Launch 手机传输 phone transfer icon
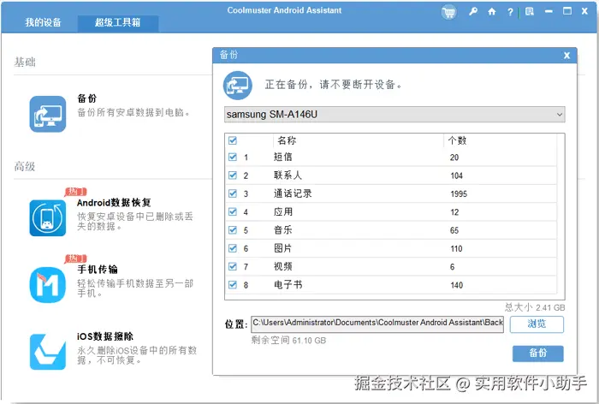Screen dimensions: 599x404 coord(48,285)
